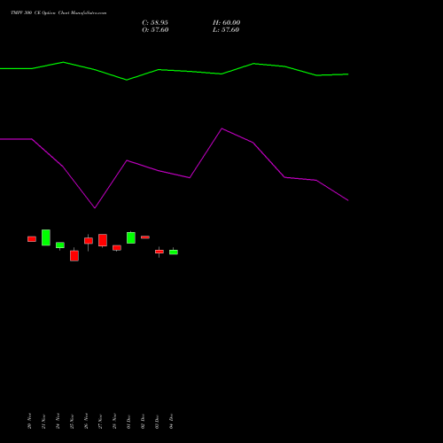Click the lowest dip of the green line
This screenshot has width=443, height=443.
tap(127, 80)
